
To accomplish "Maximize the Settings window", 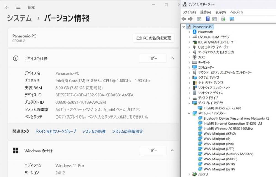I will point(166,4).
